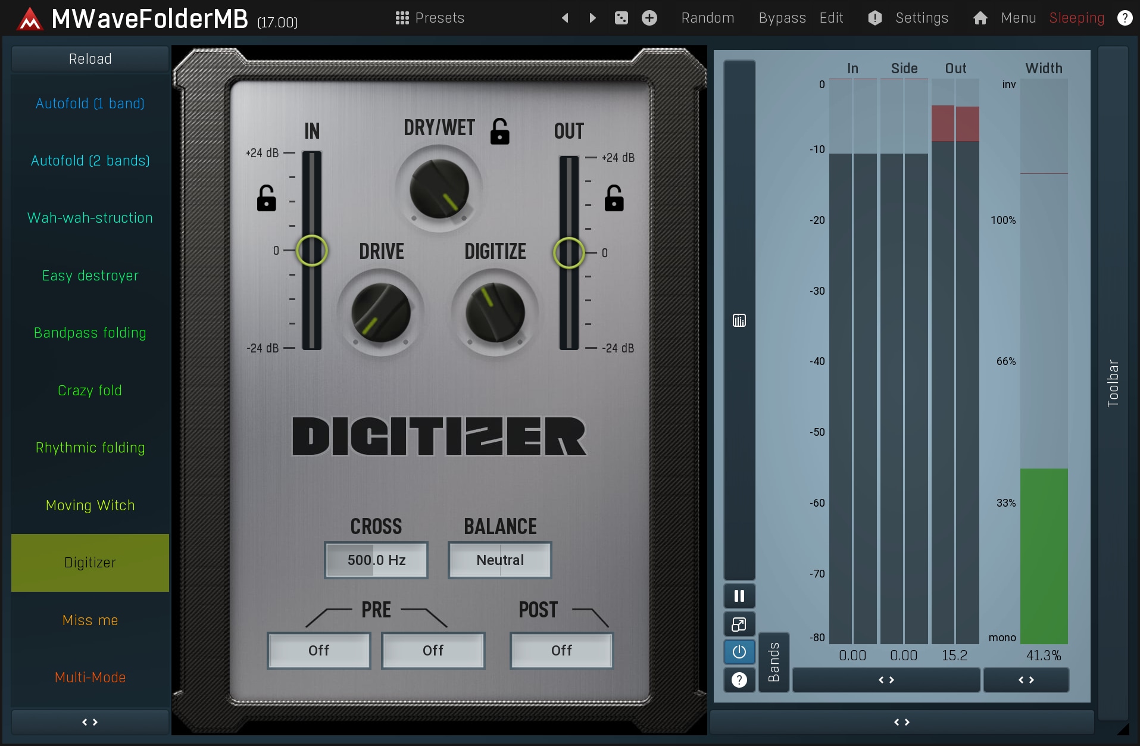Toggle the DRY/WET lock
Screen dimensions: 1140x746
tap(499, 132)
